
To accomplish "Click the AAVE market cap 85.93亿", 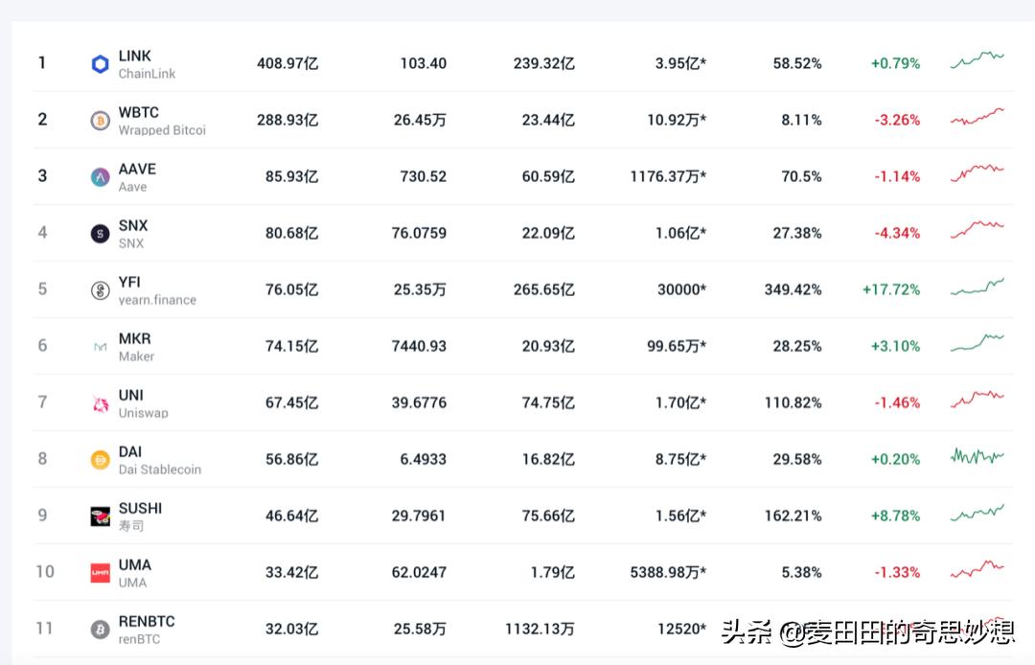I will tap(291, 176).
